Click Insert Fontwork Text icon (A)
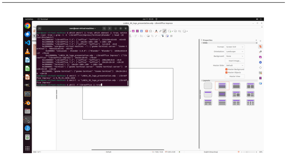Screen dimensions: 287x155 (156, 31)
